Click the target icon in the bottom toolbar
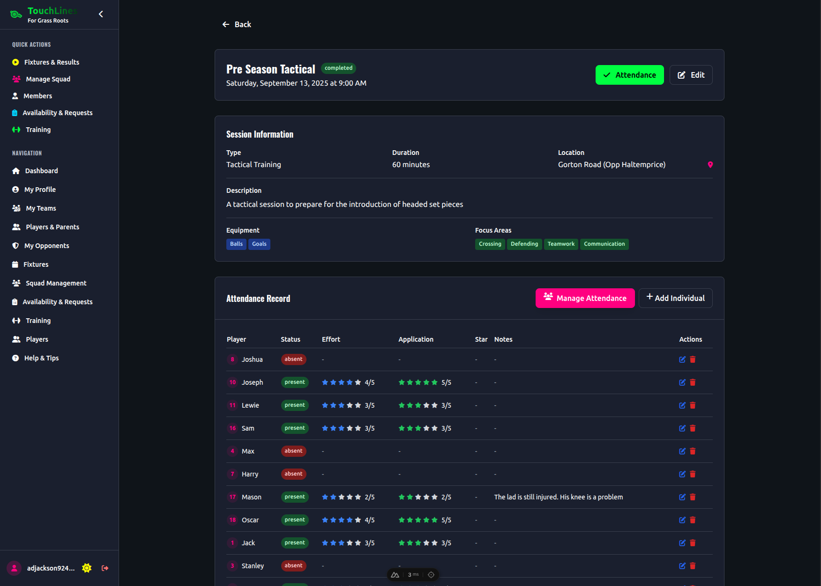Viewport: 821px width, 586px height. [x=431, y=574]
